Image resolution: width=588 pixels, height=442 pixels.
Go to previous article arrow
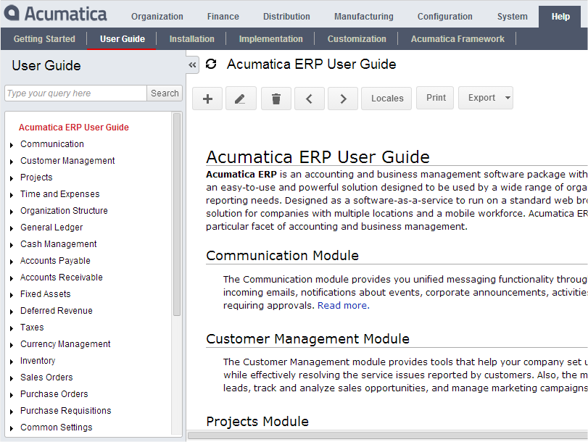pyautogui.click(x=310, y=99)
